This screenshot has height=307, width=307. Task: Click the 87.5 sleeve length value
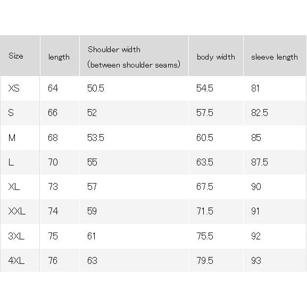(x=260, y=162)
